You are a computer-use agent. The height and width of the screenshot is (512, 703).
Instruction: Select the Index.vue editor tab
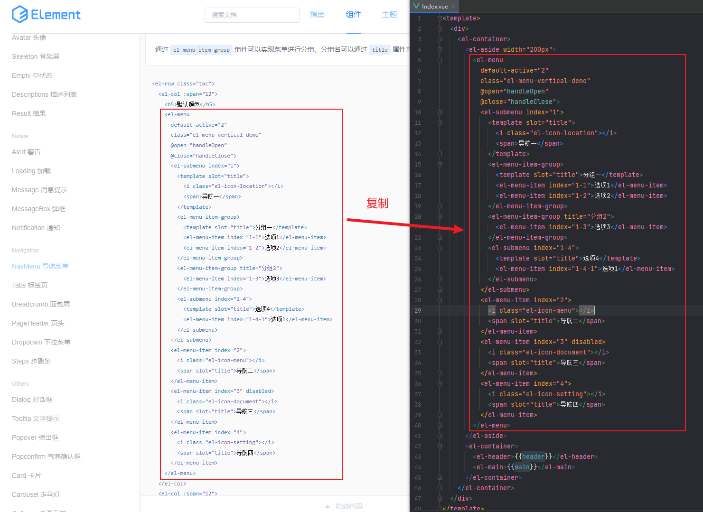tap(435, 6)
